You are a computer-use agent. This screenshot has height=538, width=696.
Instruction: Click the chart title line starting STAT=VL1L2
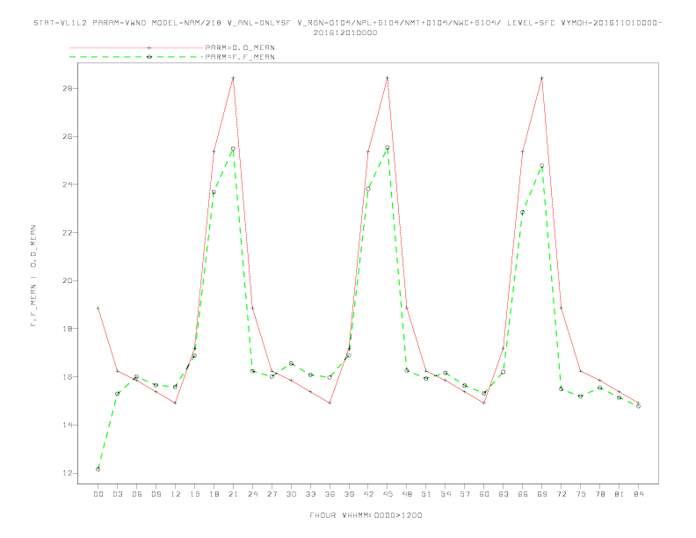347,23
